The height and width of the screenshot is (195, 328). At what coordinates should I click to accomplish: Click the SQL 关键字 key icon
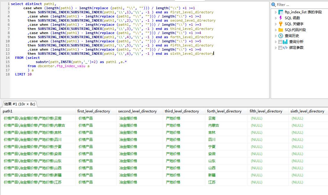click(281, 24)
